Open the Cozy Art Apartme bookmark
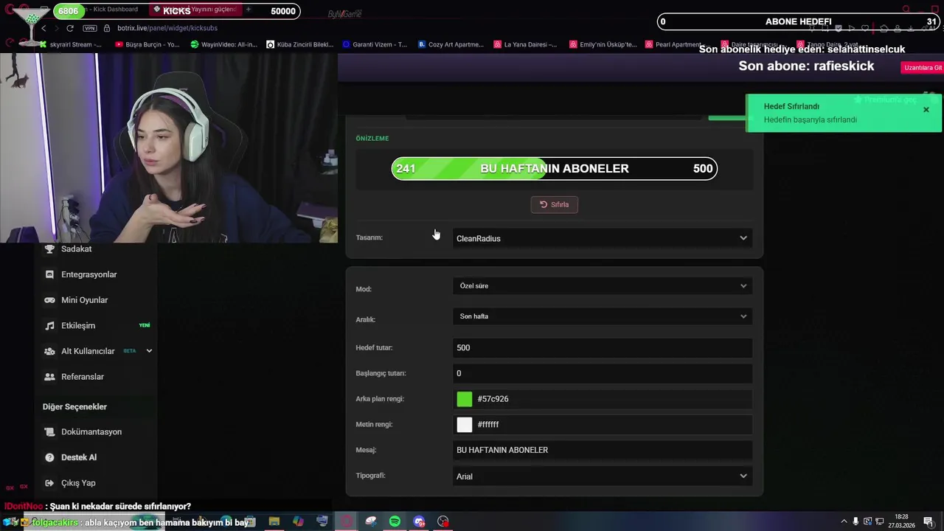944x531 pixels. (451, 44)
